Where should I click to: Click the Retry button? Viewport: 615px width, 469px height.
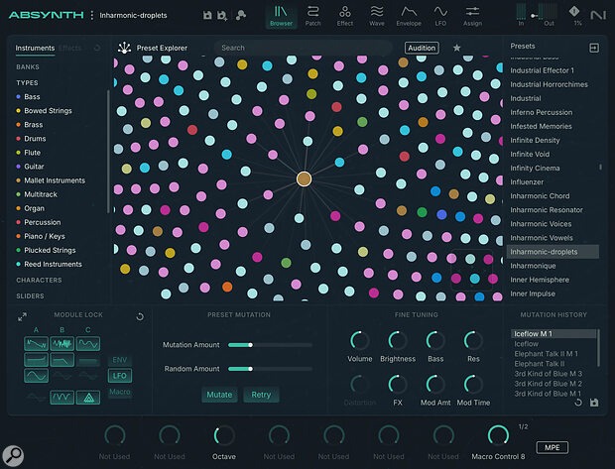click(261, 395)
